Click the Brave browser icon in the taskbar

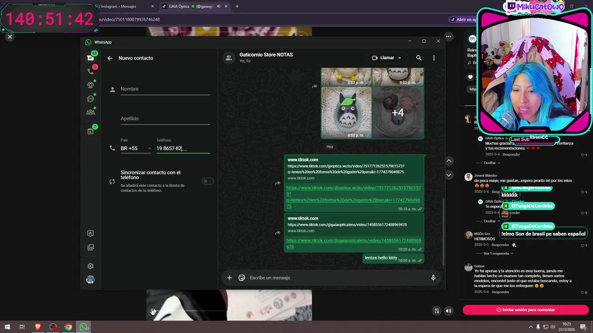click(38, 327)
